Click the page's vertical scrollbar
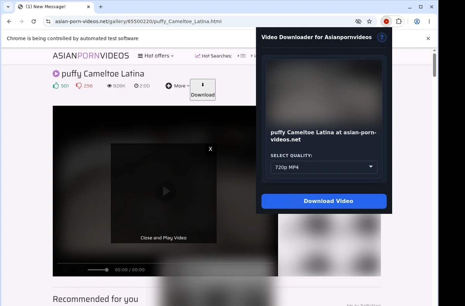 pos(435,65)
